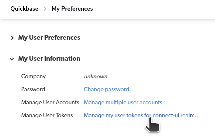
Task: Select the Manage User Tokens label
Action: click(47, 115)
